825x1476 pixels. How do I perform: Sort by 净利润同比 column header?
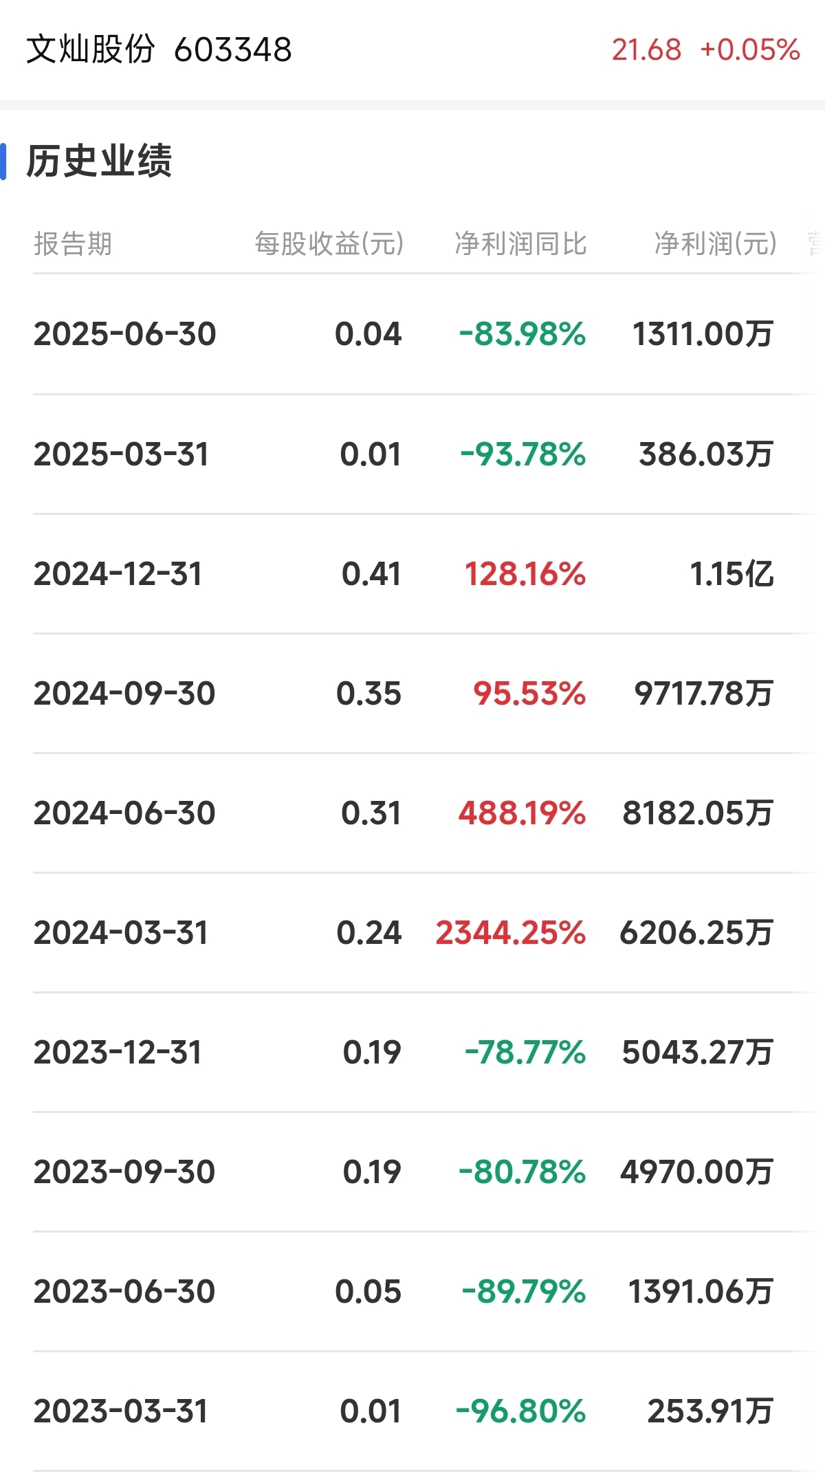click(520, 243)
